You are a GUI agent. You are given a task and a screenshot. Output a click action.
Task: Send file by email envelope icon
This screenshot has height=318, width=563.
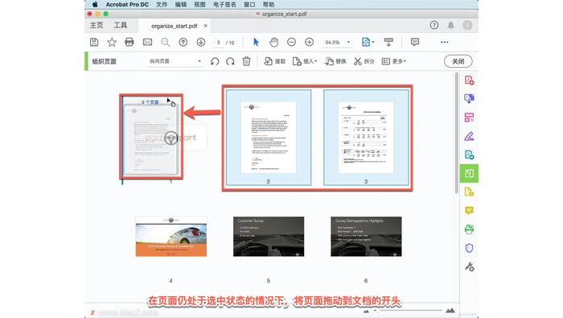[x=147, y=42]
